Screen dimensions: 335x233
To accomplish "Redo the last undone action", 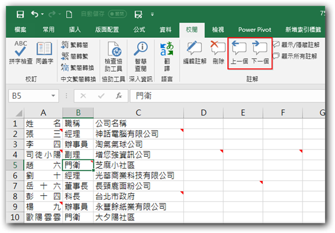I will pos(52,14).
